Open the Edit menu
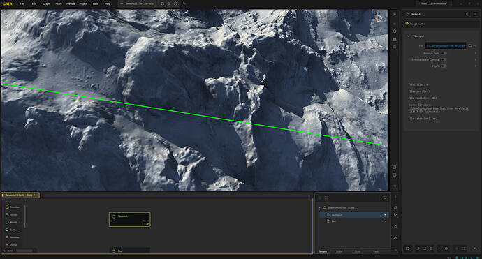Image resolution: width=482 pixels, height=259 pixels. [34, 4]
